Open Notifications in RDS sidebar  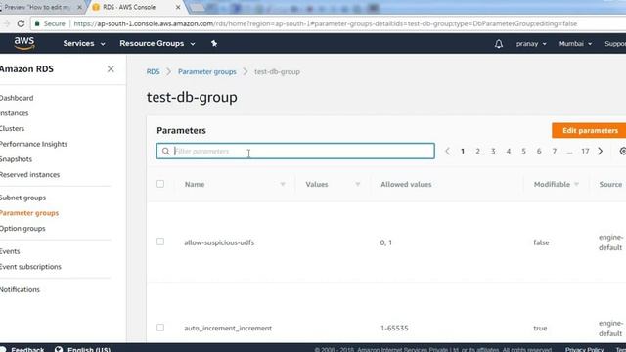click(x=20, y=289)
